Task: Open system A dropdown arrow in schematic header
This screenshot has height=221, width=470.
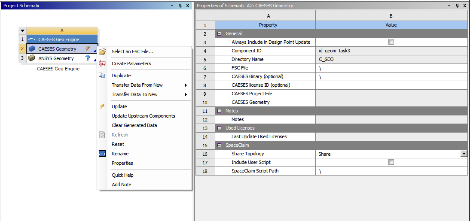Action: pos(22,30)
